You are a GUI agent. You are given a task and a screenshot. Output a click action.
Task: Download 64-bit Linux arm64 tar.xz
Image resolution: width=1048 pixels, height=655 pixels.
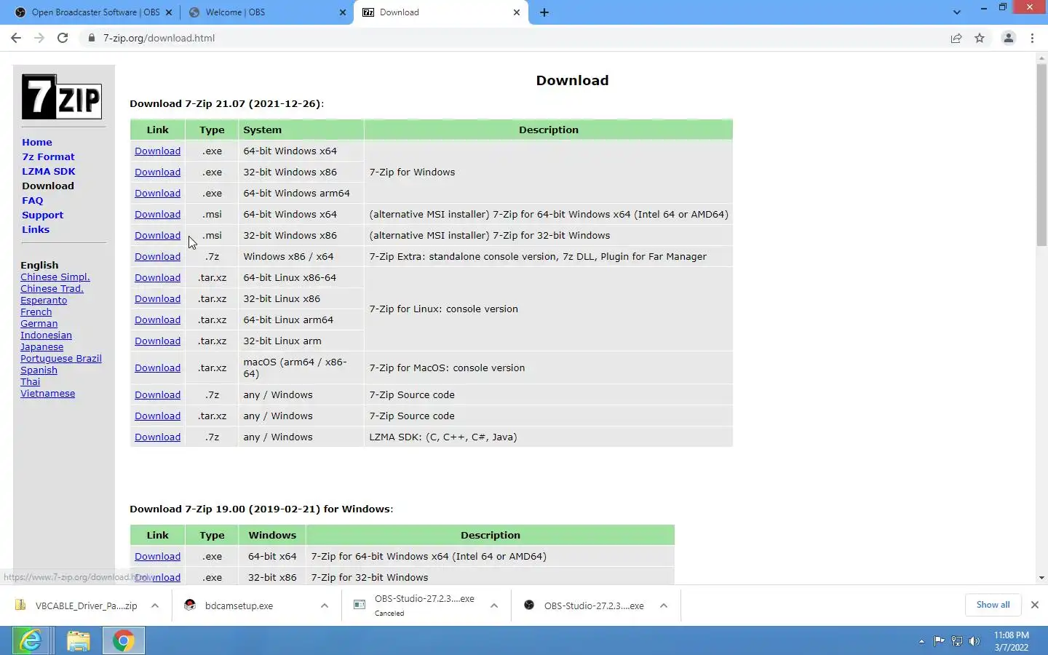click(x=157, y=320)
